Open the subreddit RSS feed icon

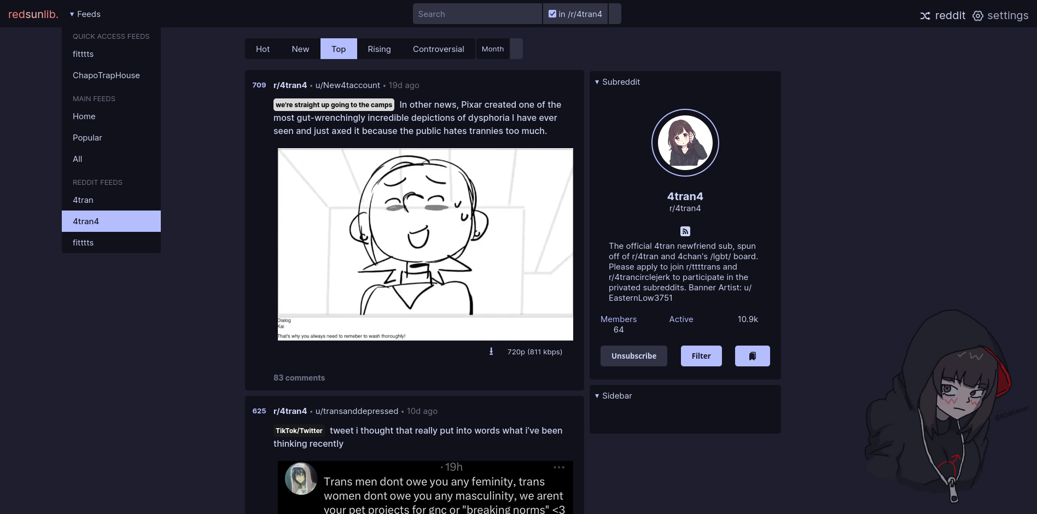(685, 231)
